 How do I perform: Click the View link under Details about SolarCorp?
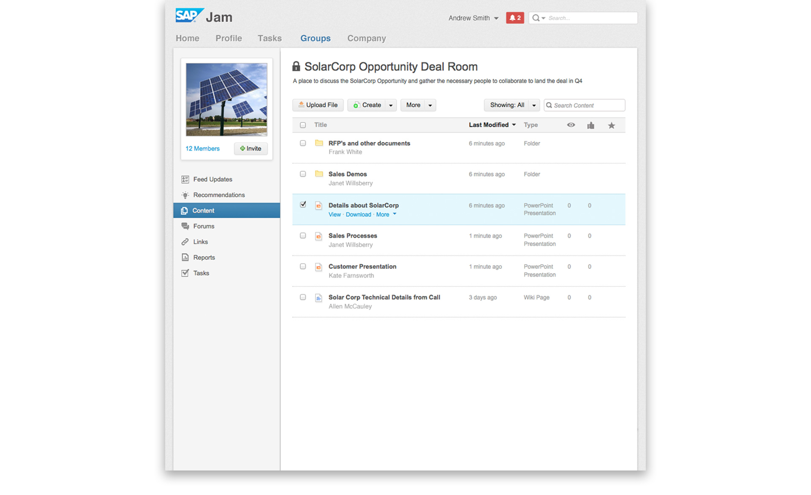pyautogui.click(x=335, y=214)
